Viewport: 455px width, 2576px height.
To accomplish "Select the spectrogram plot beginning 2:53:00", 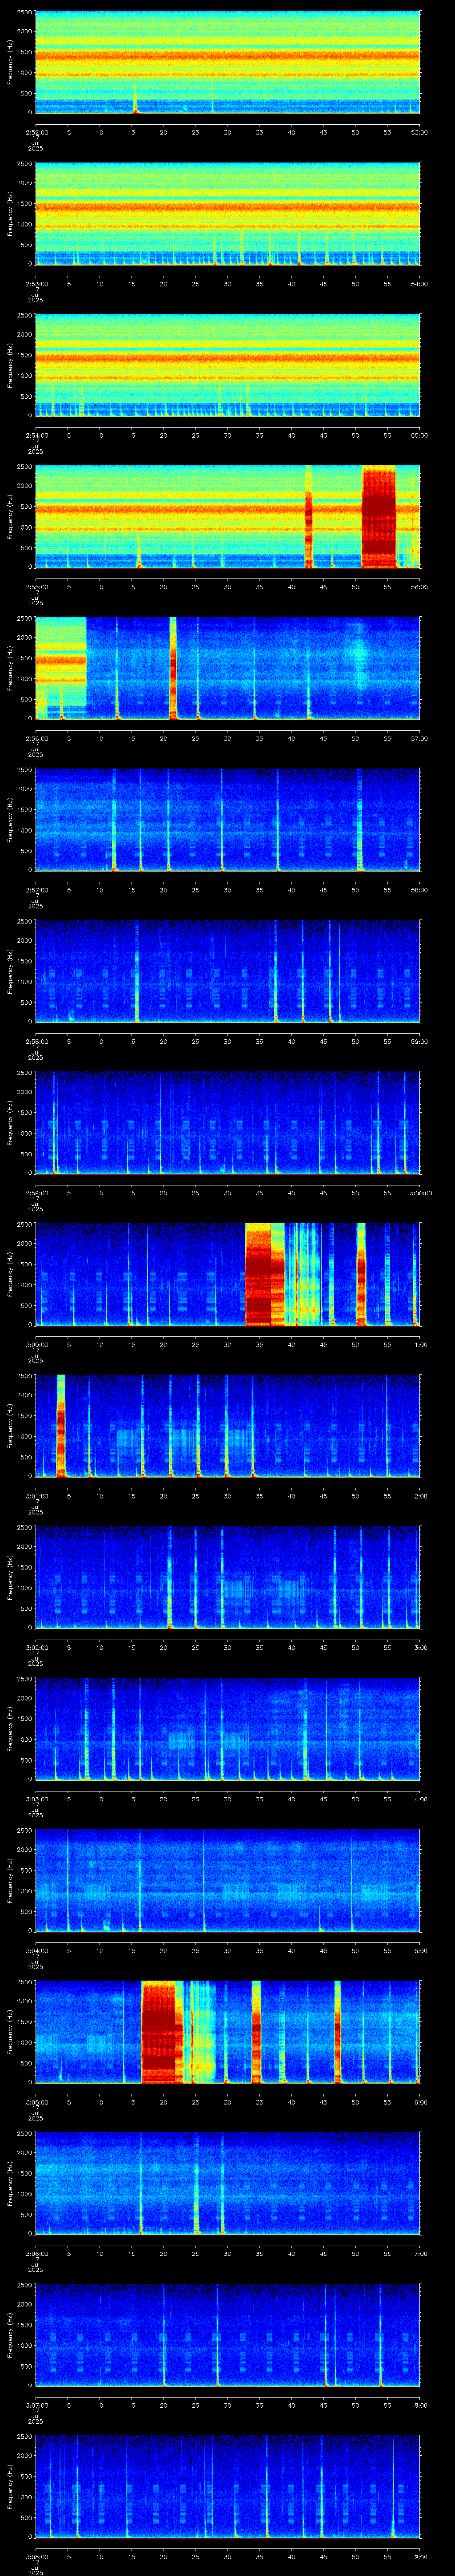I will 227,213.
